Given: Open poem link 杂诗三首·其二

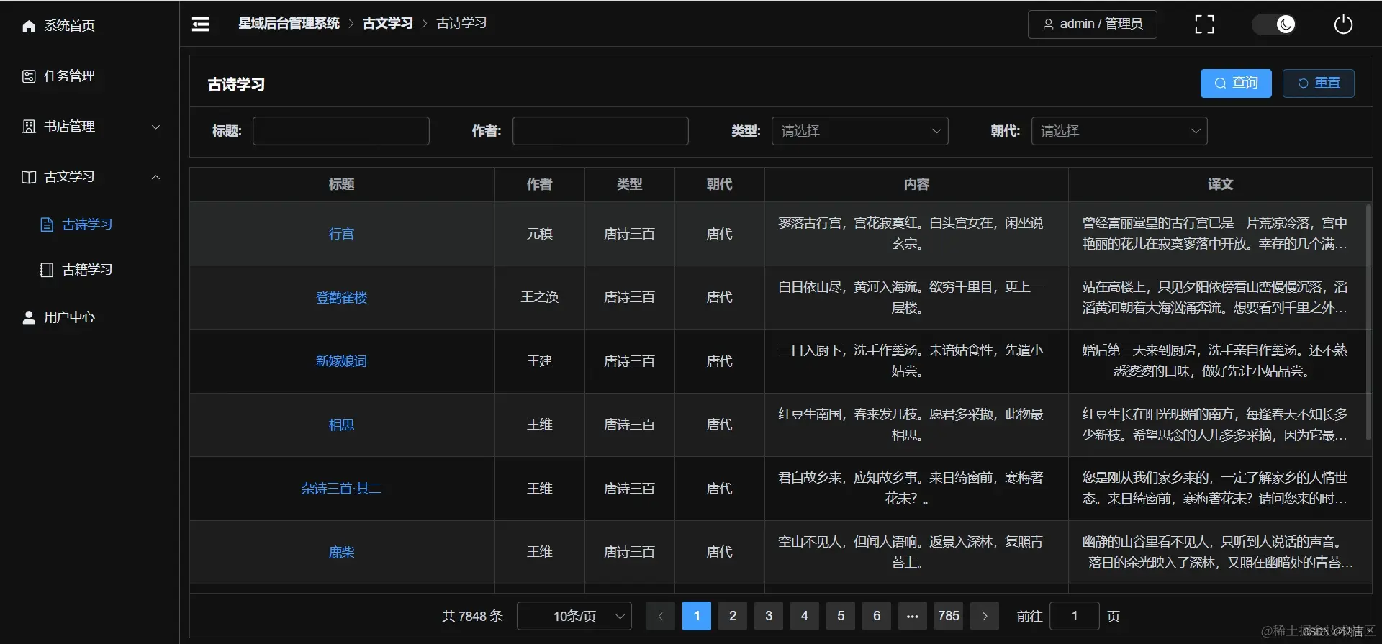Looking at the screenshot, I should (x=341, y=489).
